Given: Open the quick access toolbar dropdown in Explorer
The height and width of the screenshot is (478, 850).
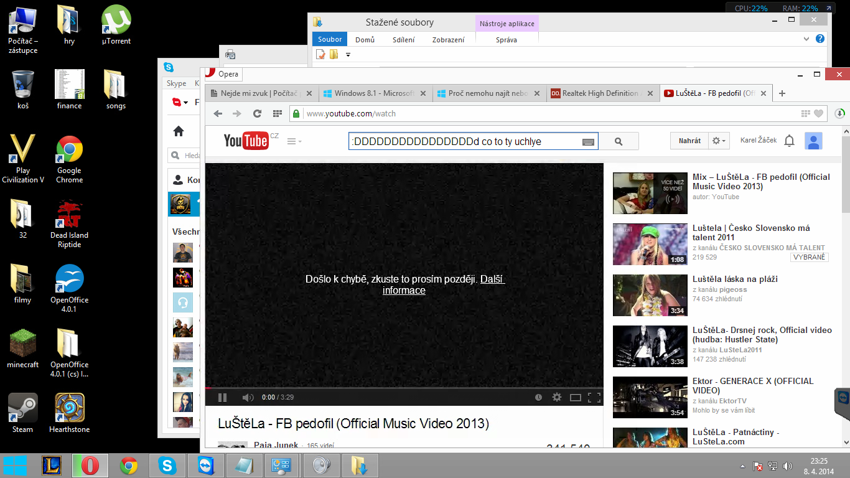Looking at the screenshot, I should [x=348, y=55].
